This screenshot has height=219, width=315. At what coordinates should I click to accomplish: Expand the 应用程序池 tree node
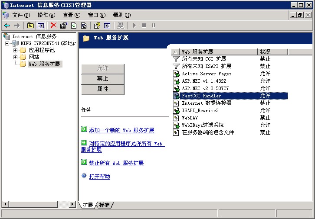pyautogui.click(x=15, y=50)
